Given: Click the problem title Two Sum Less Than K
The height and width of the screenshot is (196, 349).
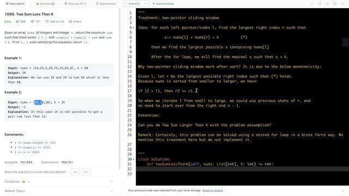Looking at the screenshot, I should point(29,14).
